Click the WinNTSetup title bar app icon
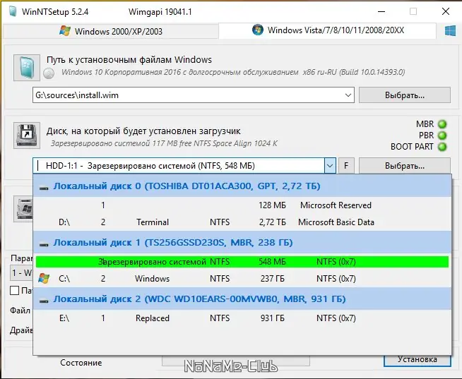 coord(13,11)
